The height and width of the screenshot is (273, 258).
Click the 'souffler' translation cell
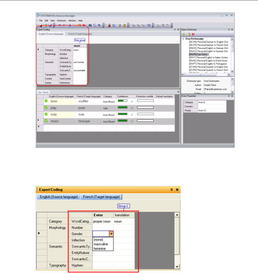pyautogui.click(x=89, y=101)
